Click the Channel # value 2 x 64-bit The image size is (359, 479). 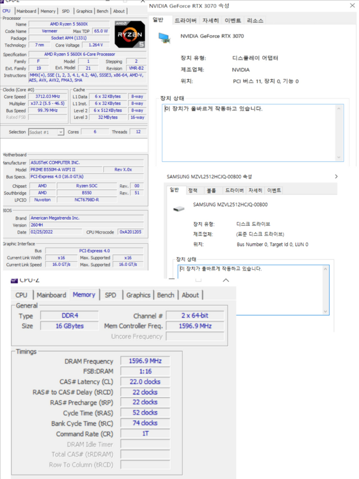pos(195,315)
